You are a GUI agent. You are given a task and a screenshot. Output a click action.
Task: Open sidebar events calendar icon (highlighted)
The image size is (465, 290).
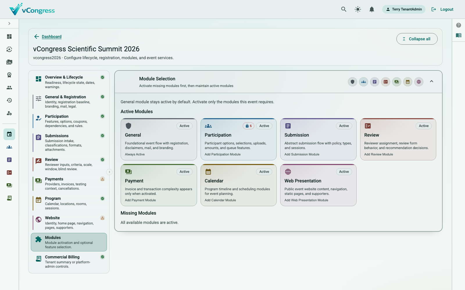[x=9, y=134]
